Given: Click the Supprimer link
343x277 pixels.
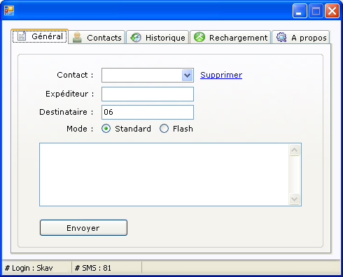Looking at the screenshot, I should (x=221, y=75).
